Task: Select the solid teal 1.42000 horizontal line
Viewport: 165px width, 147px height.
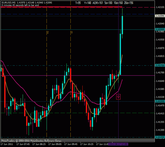Action: click(x=78, y=30)
